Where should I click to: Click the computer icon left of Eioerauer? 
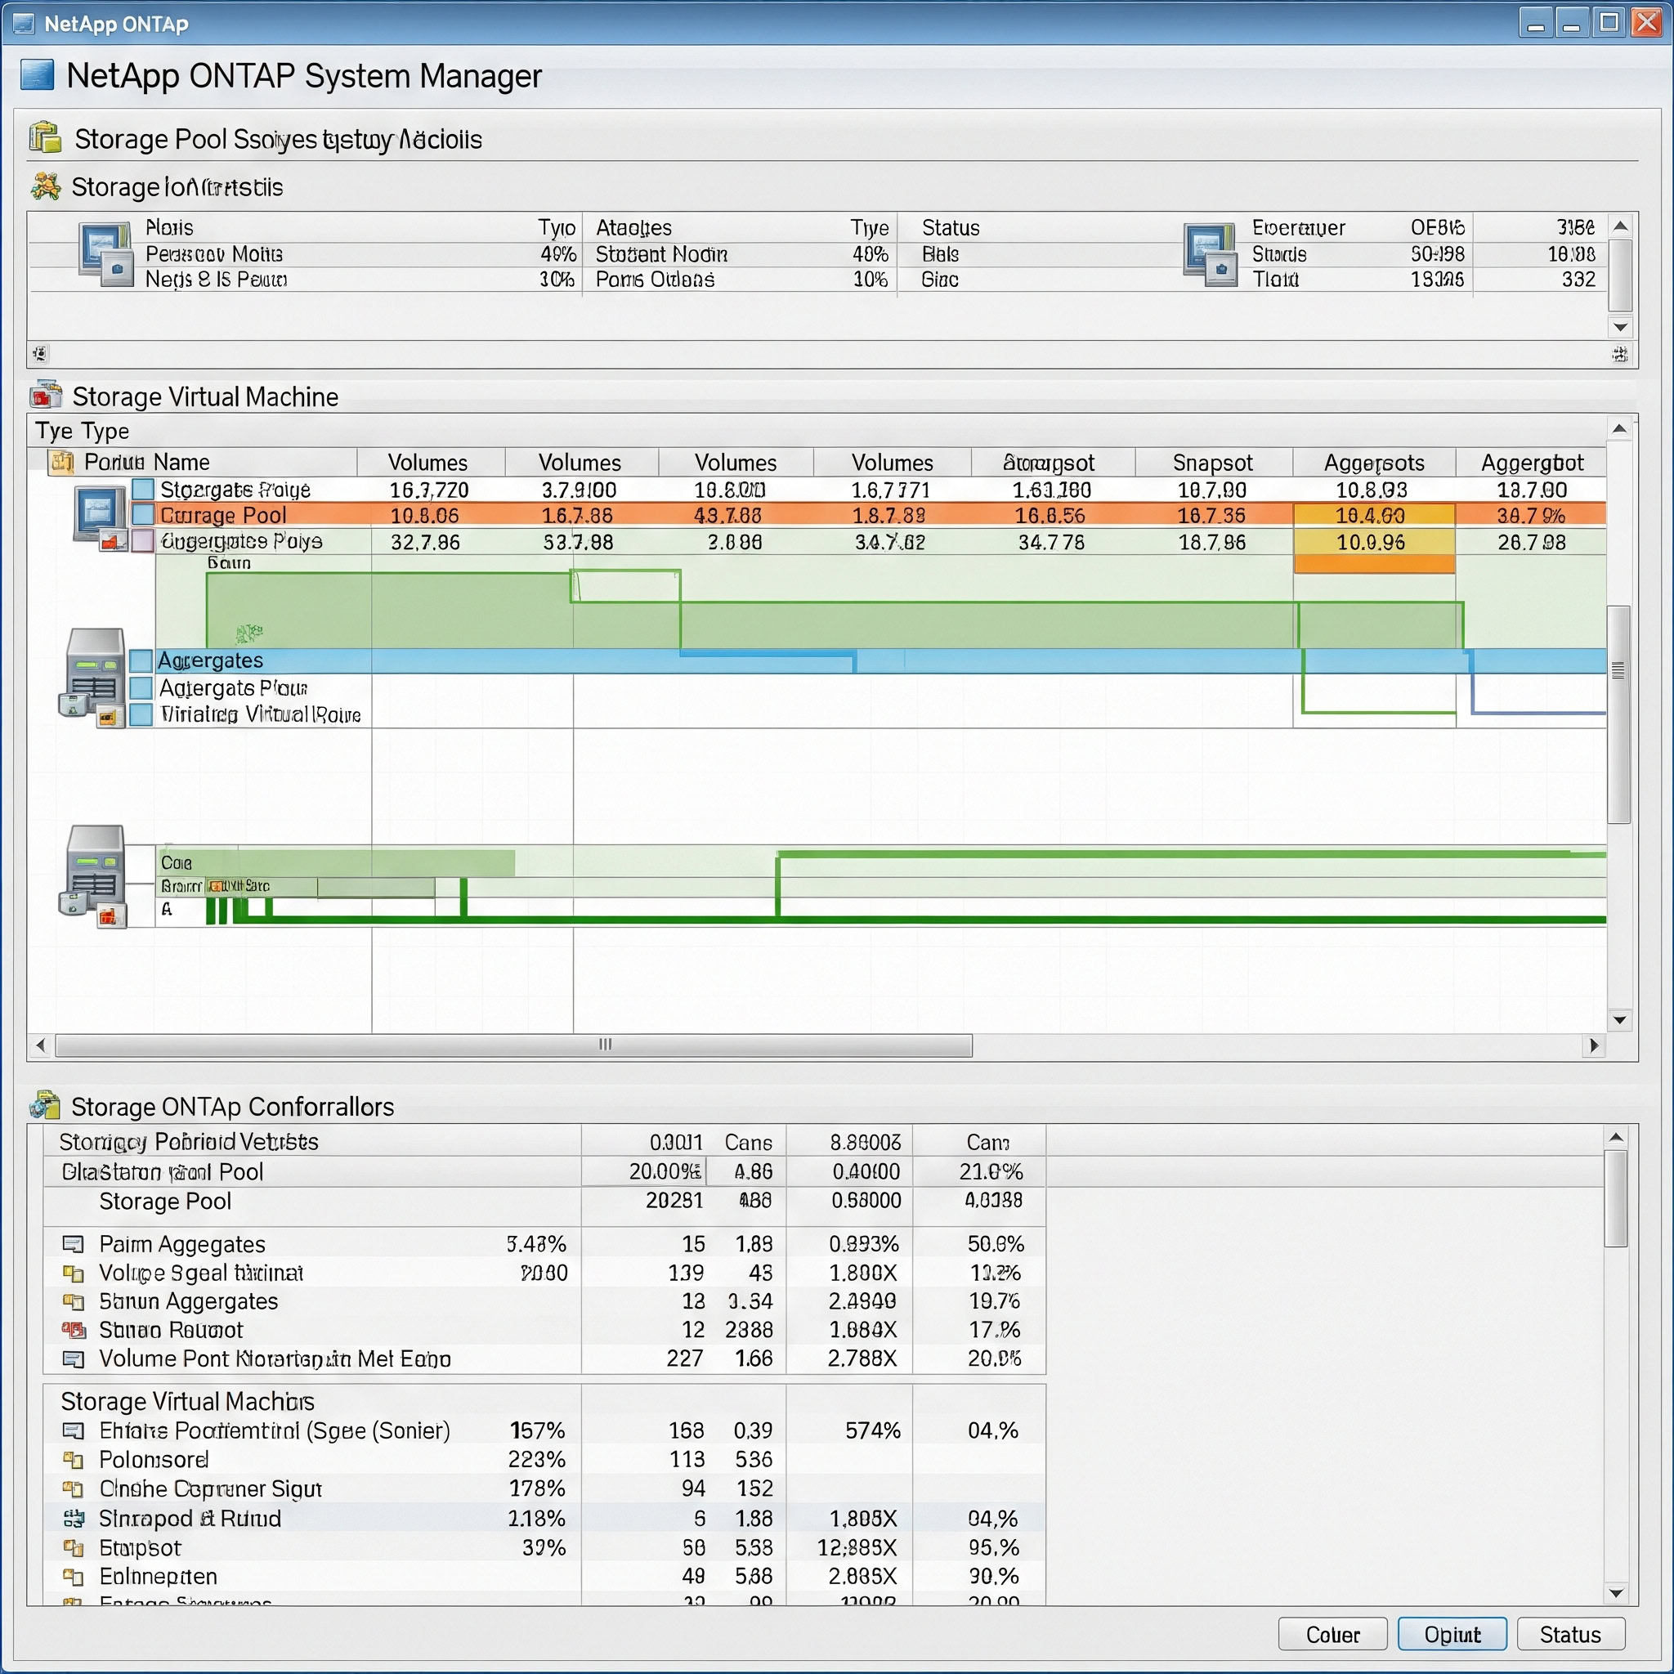[1211, 254]
